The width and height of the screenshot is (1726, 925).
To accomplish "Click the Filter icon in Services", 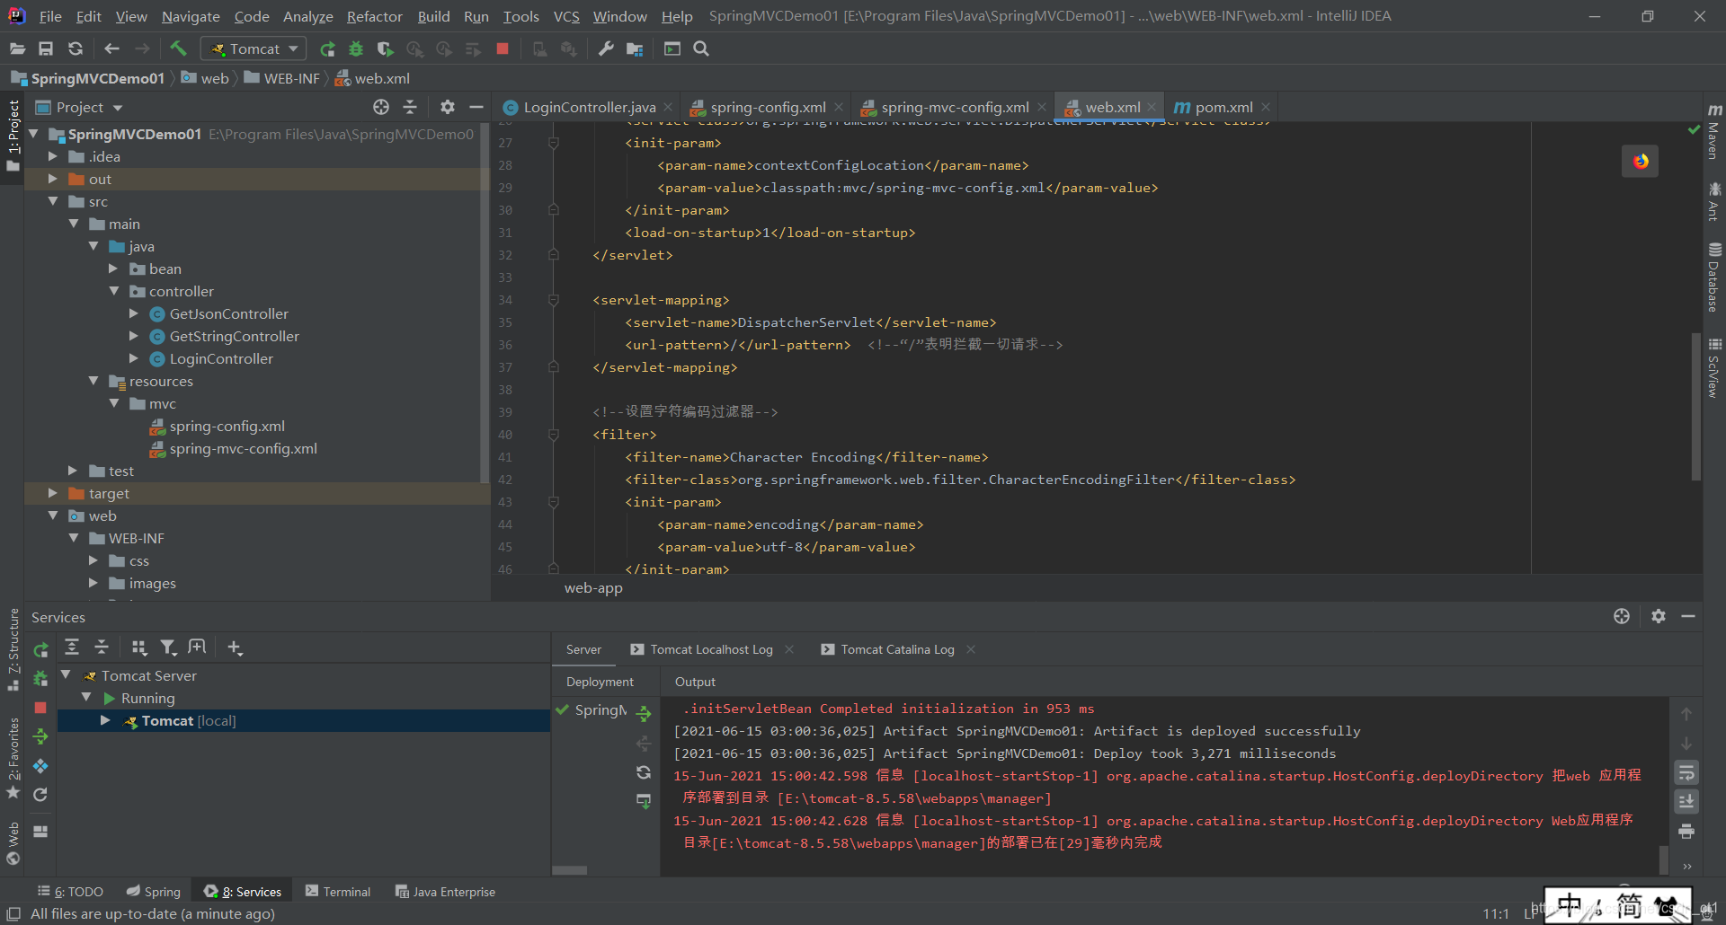I will click(x=168, y=647).
